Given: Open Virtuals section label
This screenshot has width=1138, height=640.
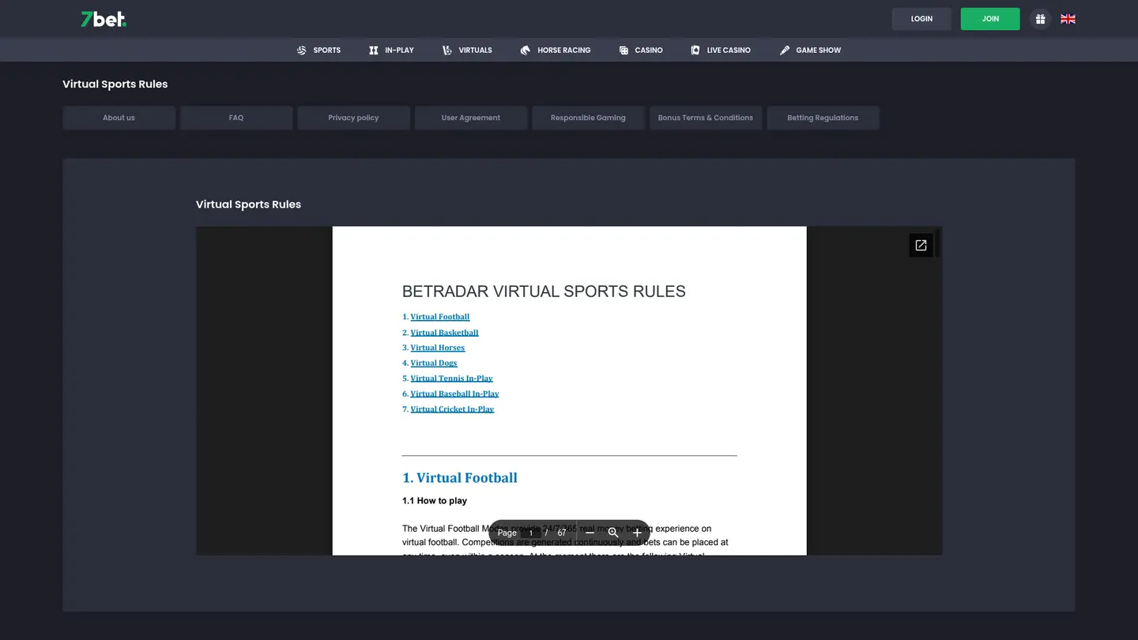Looking at the screenshot, I should coord(475,50).
